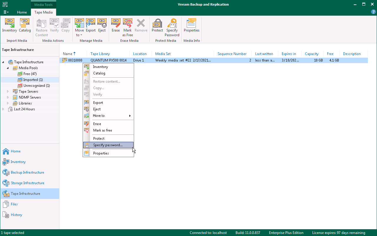Screen dimensions: 377x236
Task: Click the Weekly media set #22 cell
Action: (183, 60)
